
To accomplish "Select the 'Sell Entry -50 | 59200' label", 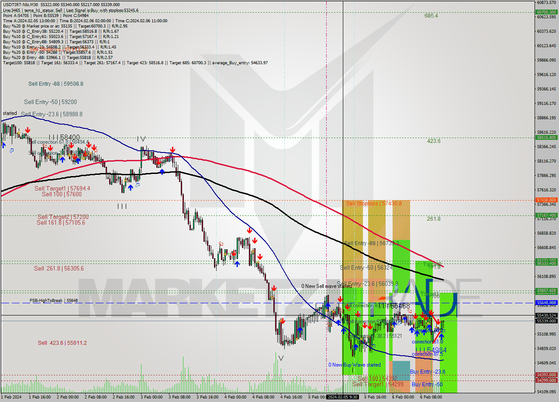I will (50, 102).
